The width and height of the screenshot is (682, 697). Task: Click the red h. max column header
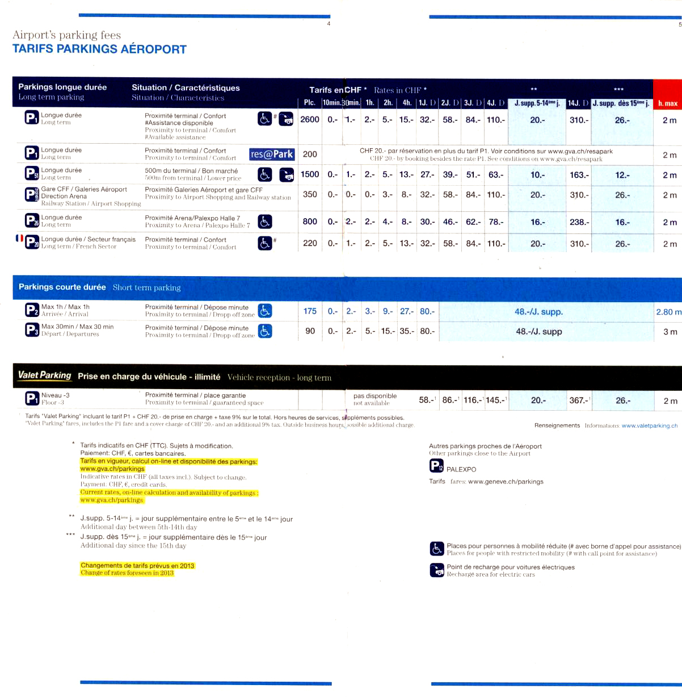pos(668,103)
